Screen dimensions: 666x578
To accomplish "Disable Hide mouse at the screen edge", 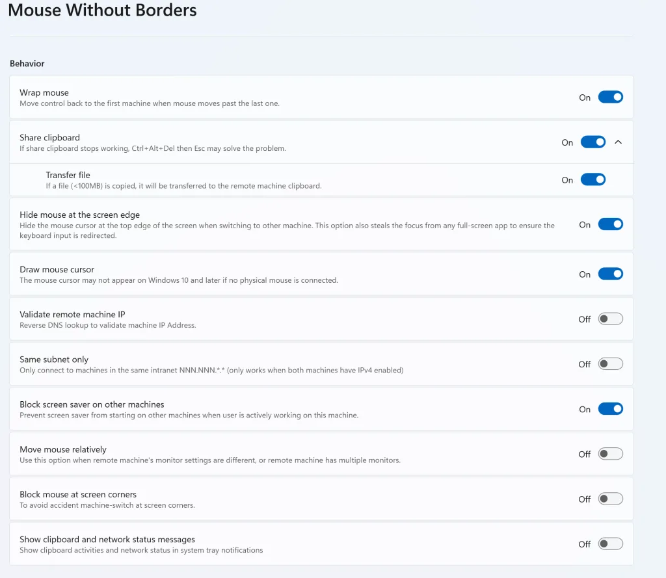I will pos(610,224).
